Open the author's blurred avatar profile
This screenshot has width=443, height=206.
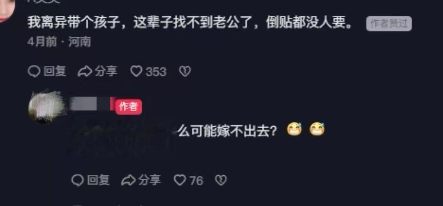pos(46,107)
